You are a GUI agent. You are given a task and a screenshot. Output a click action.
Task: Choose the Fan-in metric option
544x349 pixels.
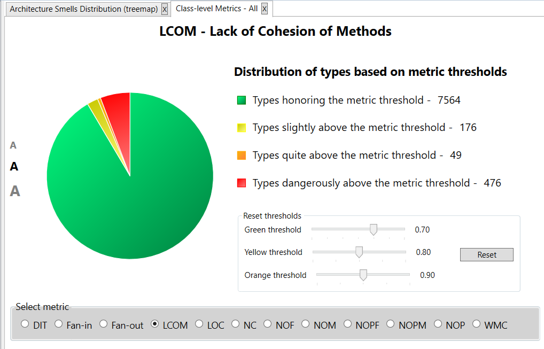[59, 324]
